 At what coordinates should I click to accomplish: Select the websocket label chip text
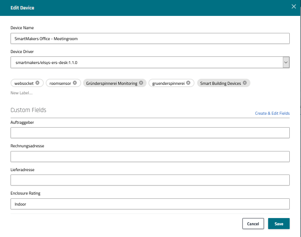point(24,83)
